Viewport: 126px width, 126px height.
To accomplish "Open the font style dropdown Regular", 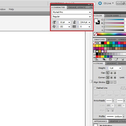I will point(90,17).
